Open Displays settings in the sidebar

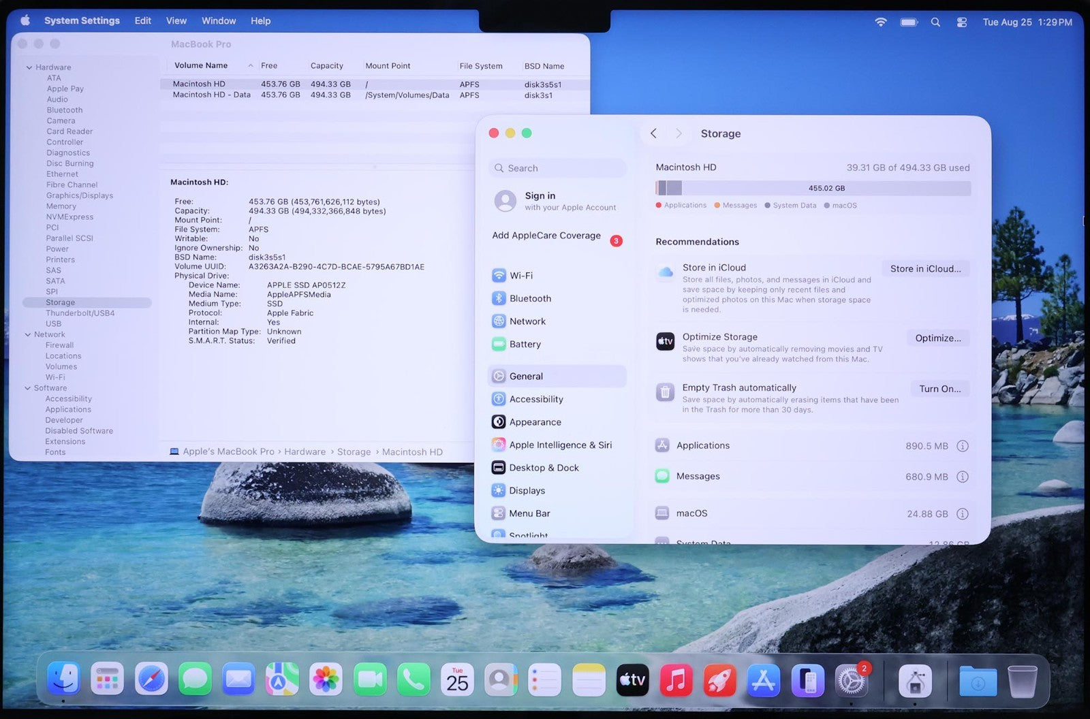click(557, 491)
